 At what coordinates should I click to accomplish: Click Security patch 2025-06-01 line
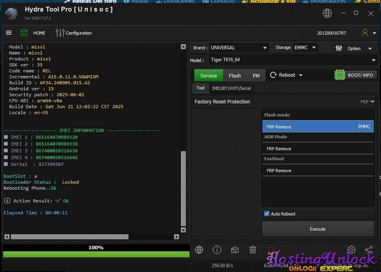point(47,95)
